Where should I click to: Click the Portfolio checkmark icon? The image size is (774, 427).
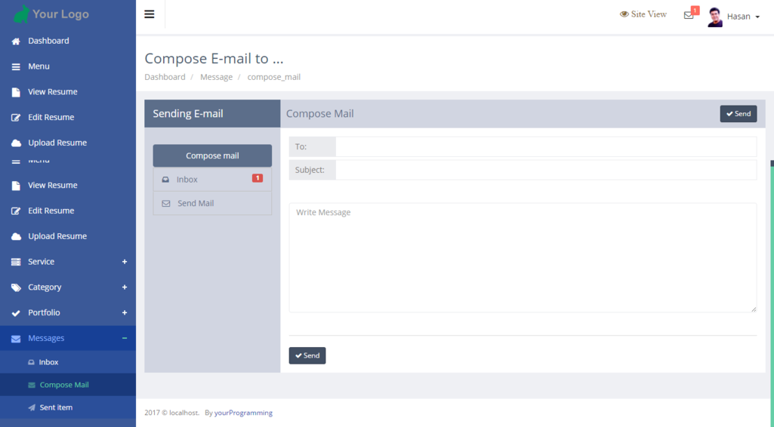(16, 313)
